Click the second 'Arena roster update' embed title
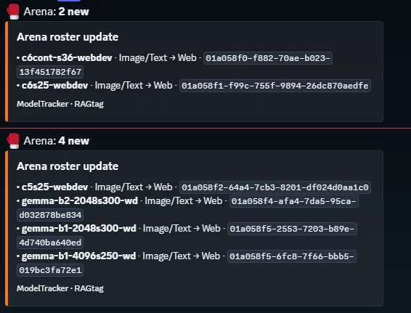The width and height of the screenshot is (411, 313). pyautogui.click(x=68, y=166)
